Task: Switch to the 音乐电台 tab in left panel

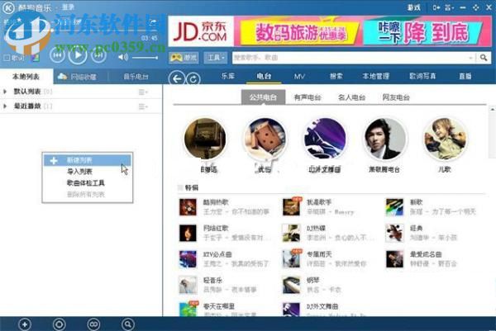Action: 136,77
